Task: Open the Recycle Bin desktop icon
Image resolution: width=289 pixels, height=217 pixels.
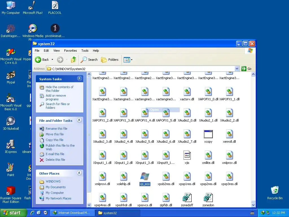Action: tap(275, 190)
